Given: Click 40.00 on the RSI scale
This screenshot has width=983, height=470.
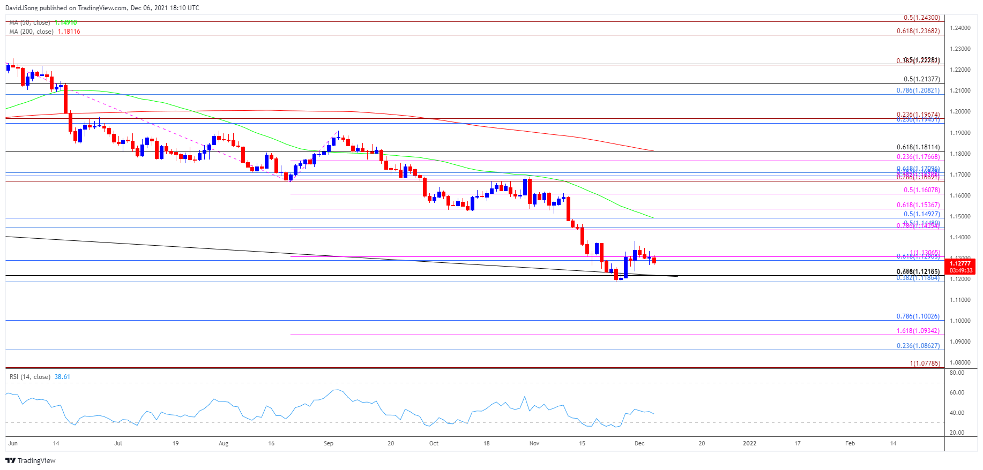Looking at the screenshot, I should 957,413.
